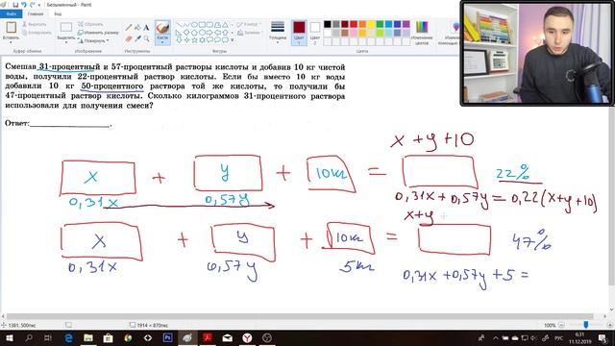Select the Цвет 2 background color box

(x=315, y=32)
